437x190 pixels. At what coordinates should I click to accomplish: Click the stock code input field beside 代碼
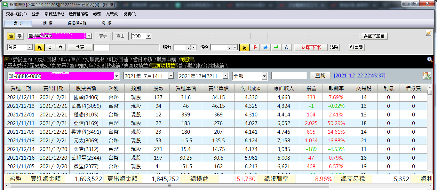101,48
